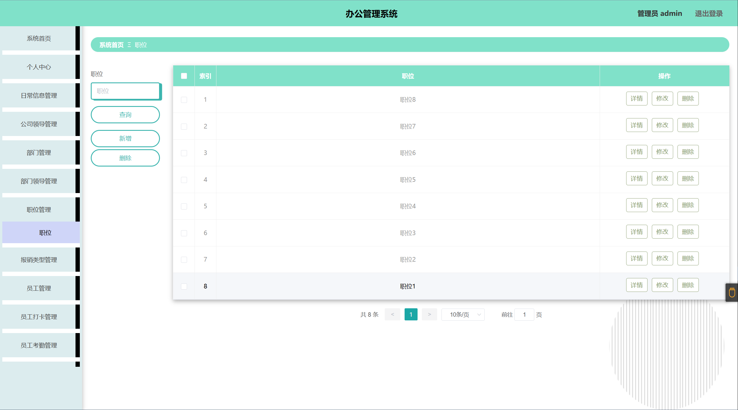Open the 10条/页 page size dropdown
Image resolution: width=738 pixels, height=410 pixels.
(x=463, y=315)
